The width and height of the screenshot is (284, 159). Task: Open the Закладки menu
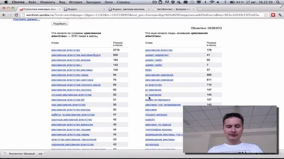tap(93, 2)
